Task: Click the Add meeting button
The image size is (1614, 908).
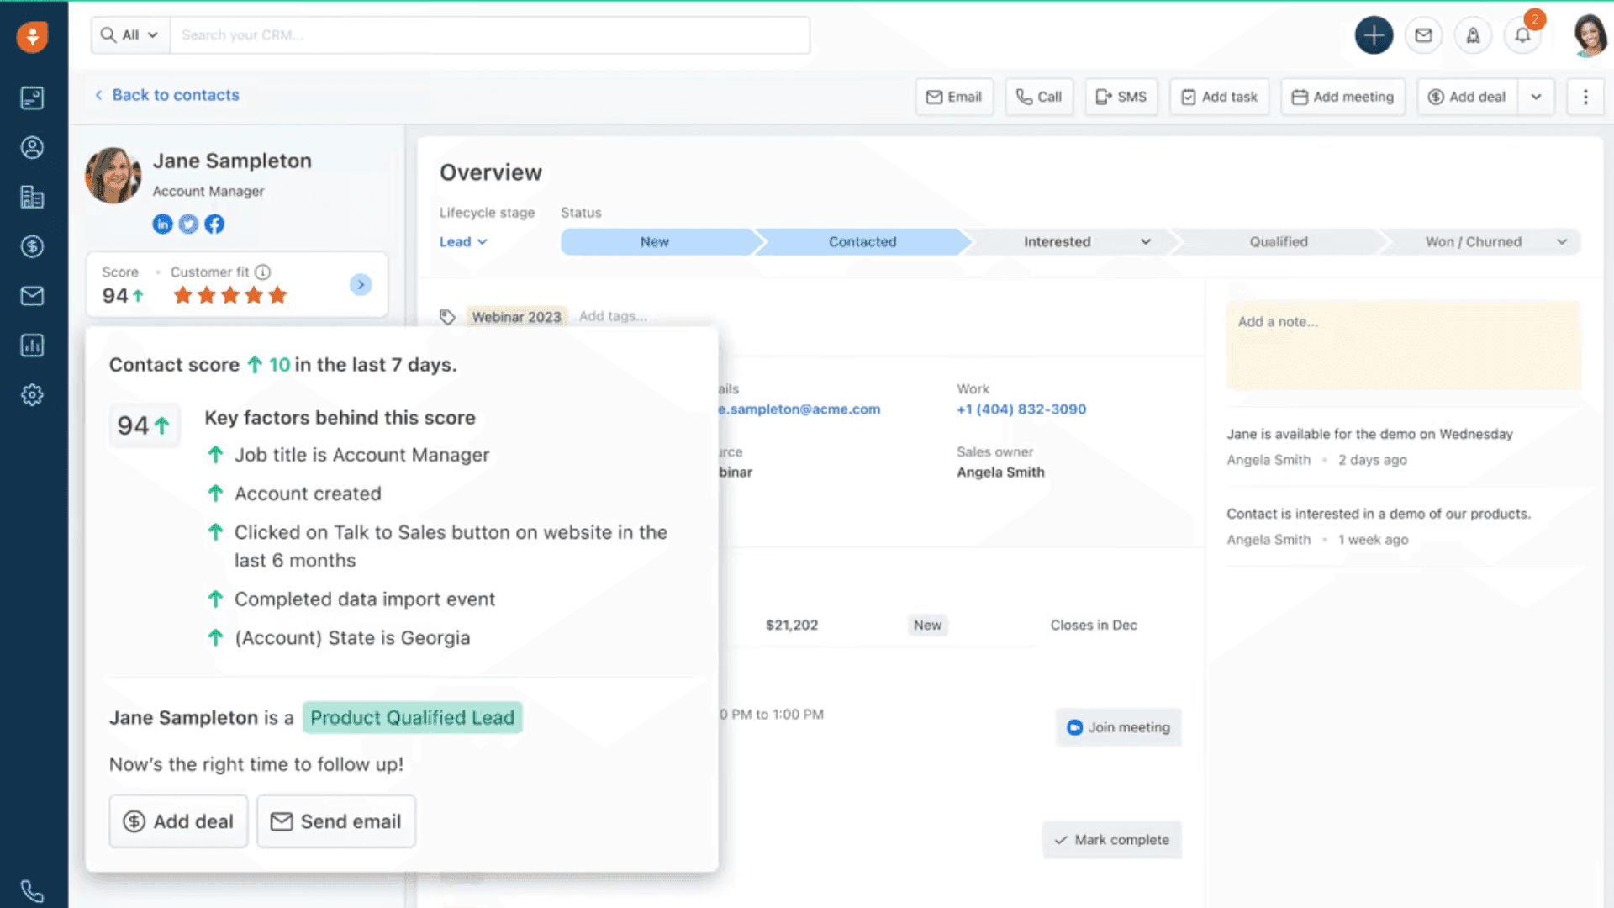Action: (1342, 97)
